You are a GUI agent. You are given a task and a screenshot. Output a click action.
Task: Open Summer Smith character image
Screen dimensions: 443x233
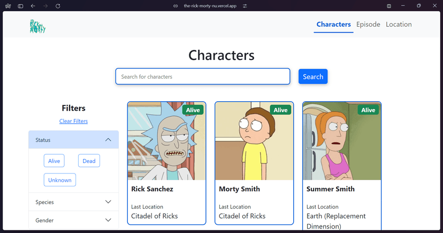pyautogui.click(x=342, y=141)
